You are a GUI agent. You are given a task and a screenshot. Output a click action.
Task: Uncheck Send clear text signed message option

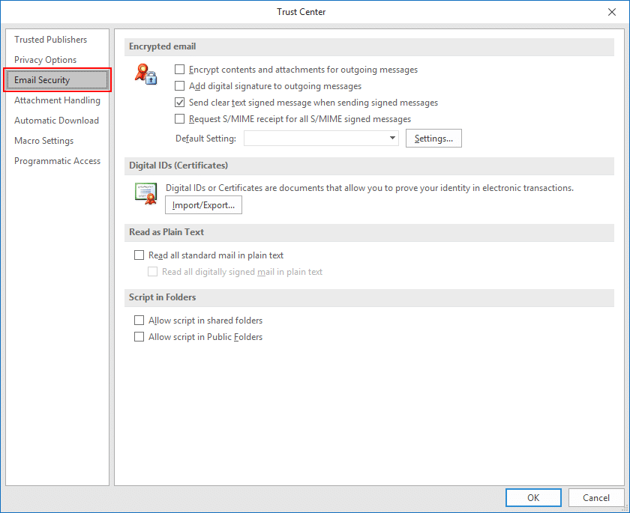[x=180, y=103]
